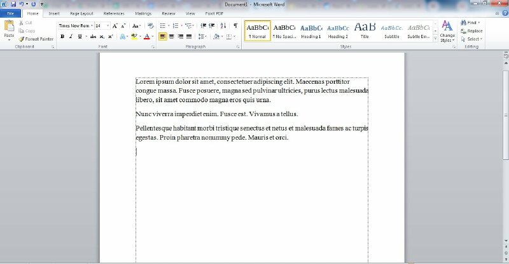Click the Undo arrow icon
The image size is (509, 264).
(x=22, y=4)
